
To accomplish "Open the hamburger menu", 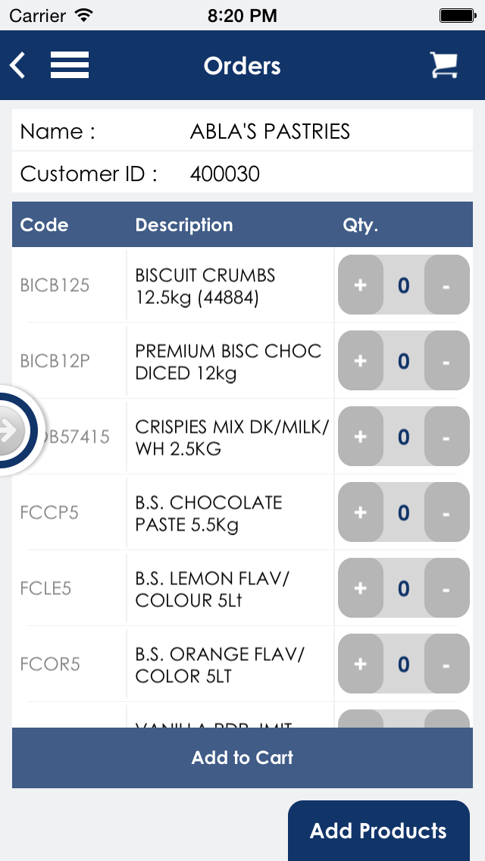I will pos(70,65).
